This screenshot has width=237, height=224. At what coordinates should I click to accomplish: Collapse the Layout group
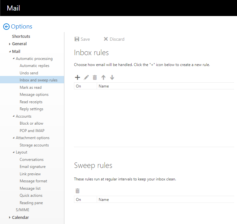tap(13, 152)
